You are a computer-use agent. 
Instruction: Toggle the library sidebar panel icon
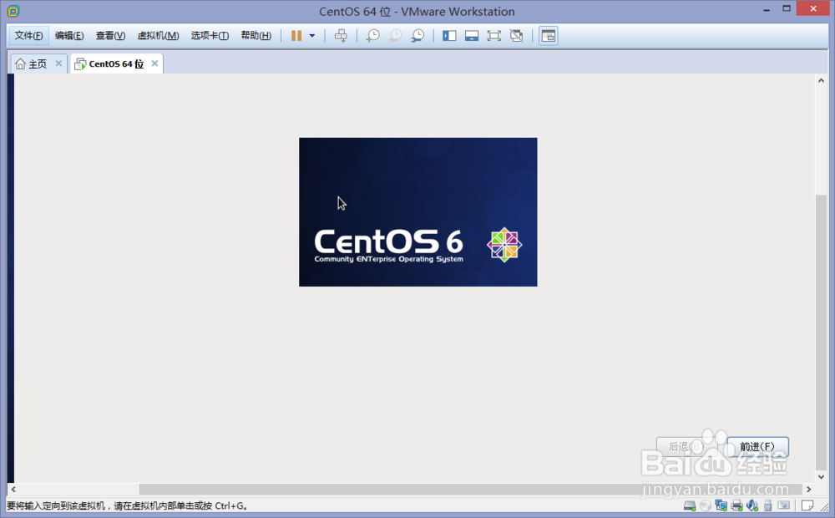coord(449,36)
